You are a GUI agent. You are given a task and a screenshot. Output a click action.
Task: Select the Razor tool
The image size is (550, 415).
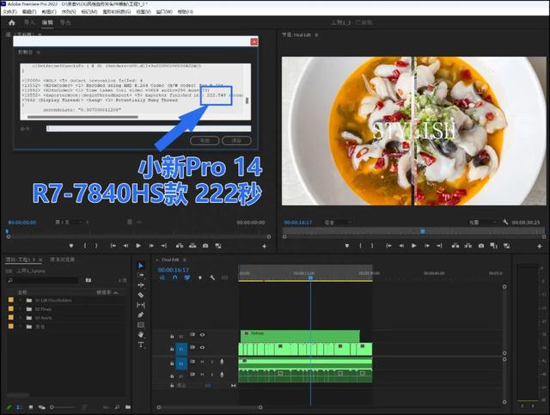coord(141,295)
